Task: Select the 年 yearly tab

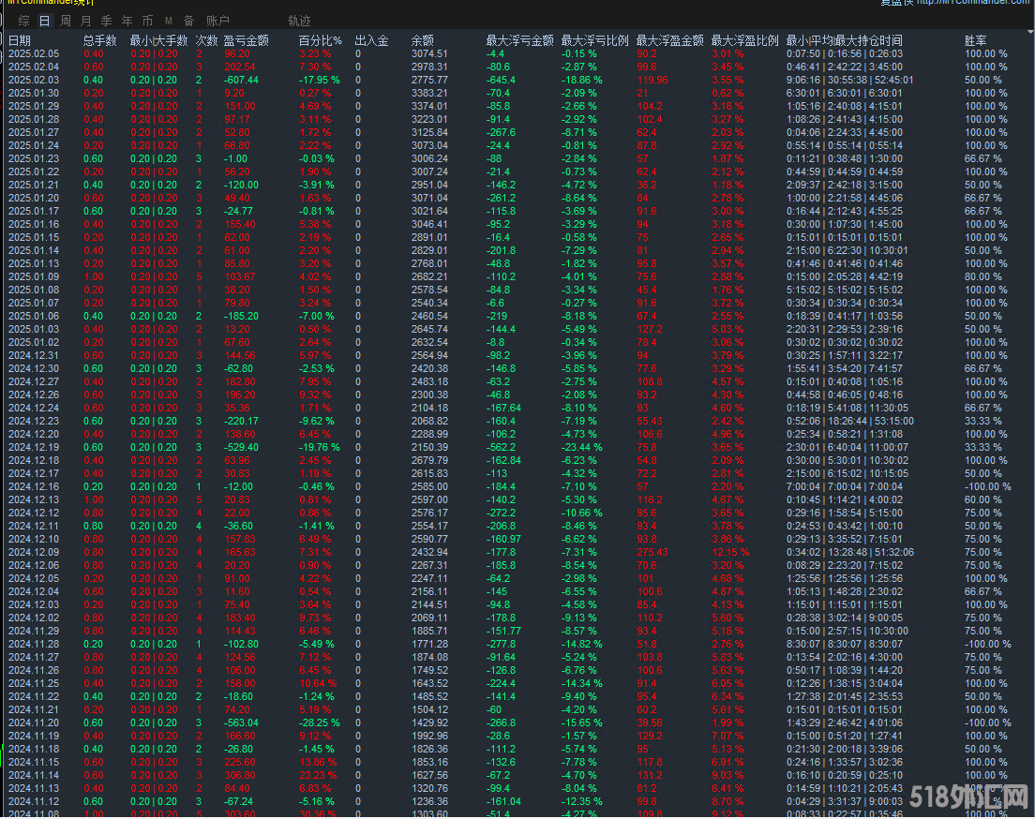Action: (x=127, y=20)
